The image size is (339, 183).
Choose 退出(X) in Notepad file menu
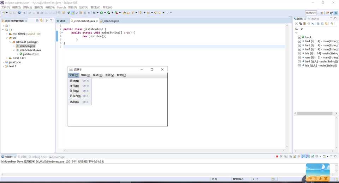click(x=79, y=102)
